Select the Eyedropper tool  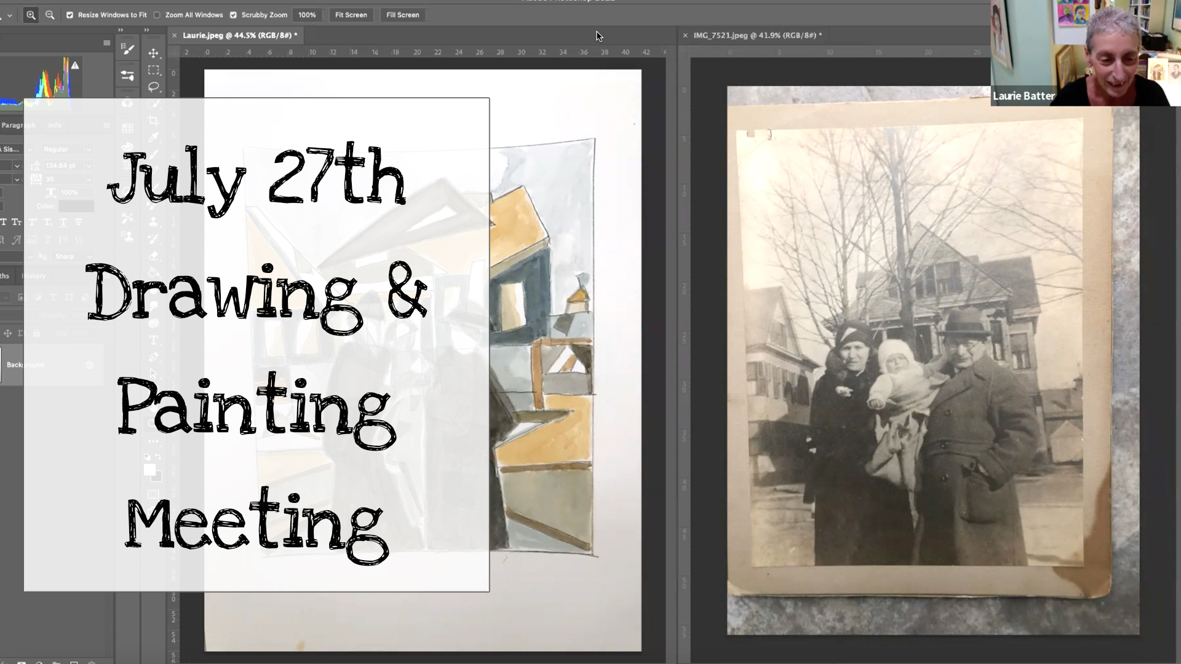(x=154, y=137)
